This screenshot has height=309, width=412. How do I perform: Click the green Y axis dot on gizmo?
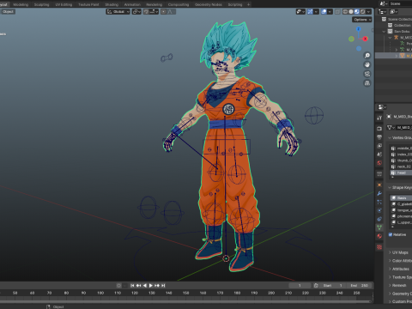pos(351,39)
